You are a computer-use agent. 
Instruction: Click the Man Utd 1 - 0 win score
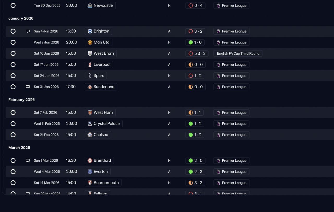(x=195, y=42)
